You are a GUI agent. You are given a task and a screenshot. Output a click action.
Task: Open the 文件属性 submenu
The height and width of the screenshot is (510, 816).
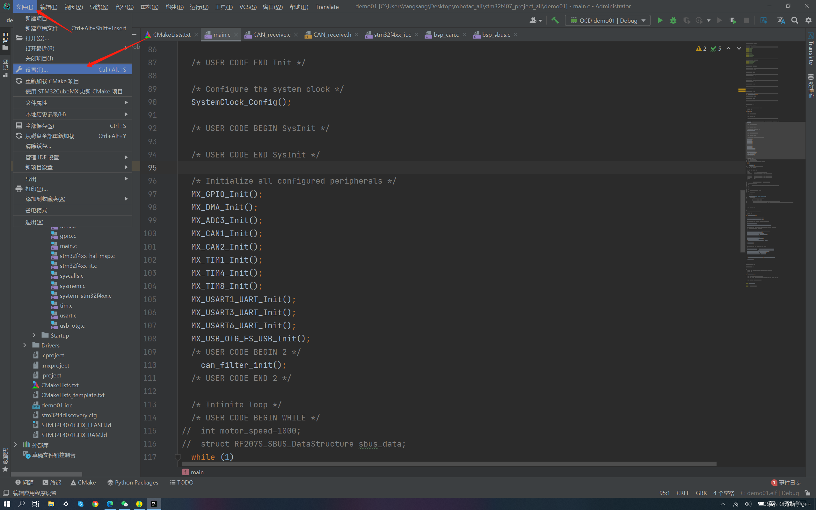(x=72, y=103)
